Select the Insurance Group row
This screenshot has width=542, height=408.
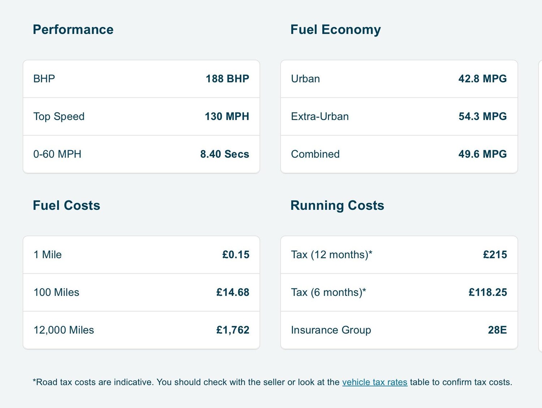(399, 330)
